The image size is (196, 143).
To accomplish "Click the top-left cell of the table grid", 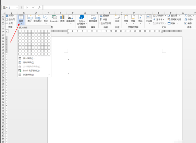I will click(20, 31).
